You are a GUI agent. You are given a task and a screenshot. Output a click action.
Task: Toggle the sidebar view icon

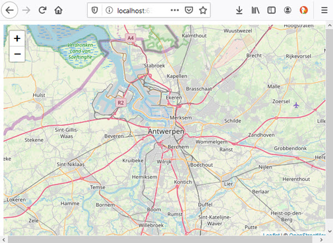[271, 10]
